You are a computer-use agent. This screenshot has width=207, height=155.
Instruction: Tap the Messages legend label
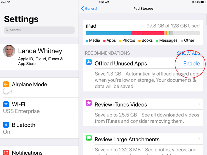(x=168, y=40)
